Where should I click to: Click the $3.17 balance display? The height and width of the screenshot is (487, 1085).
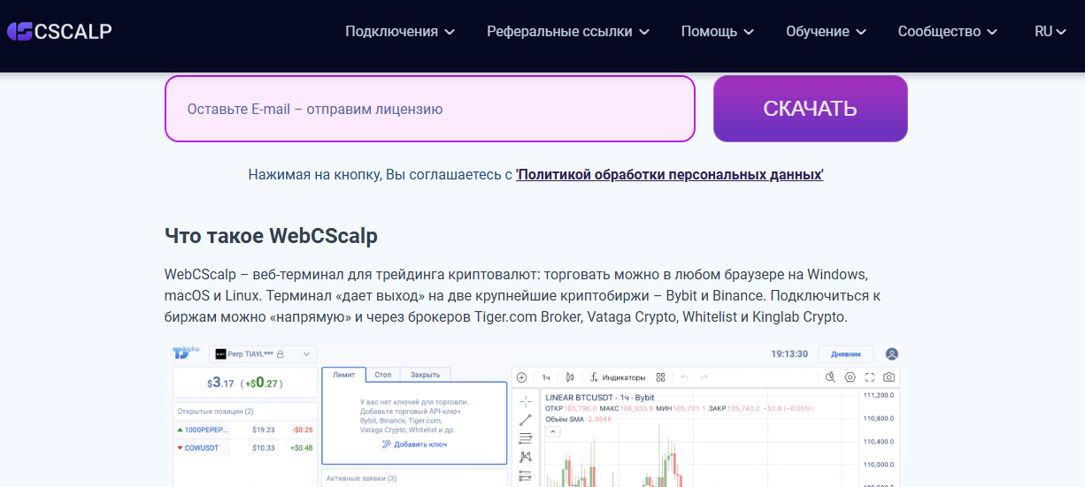219,384
